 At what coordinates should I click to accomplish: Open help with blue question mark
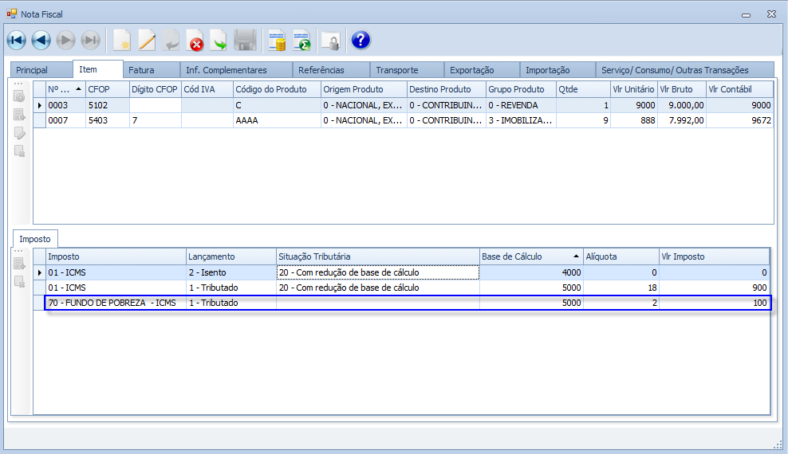point(361,41)
